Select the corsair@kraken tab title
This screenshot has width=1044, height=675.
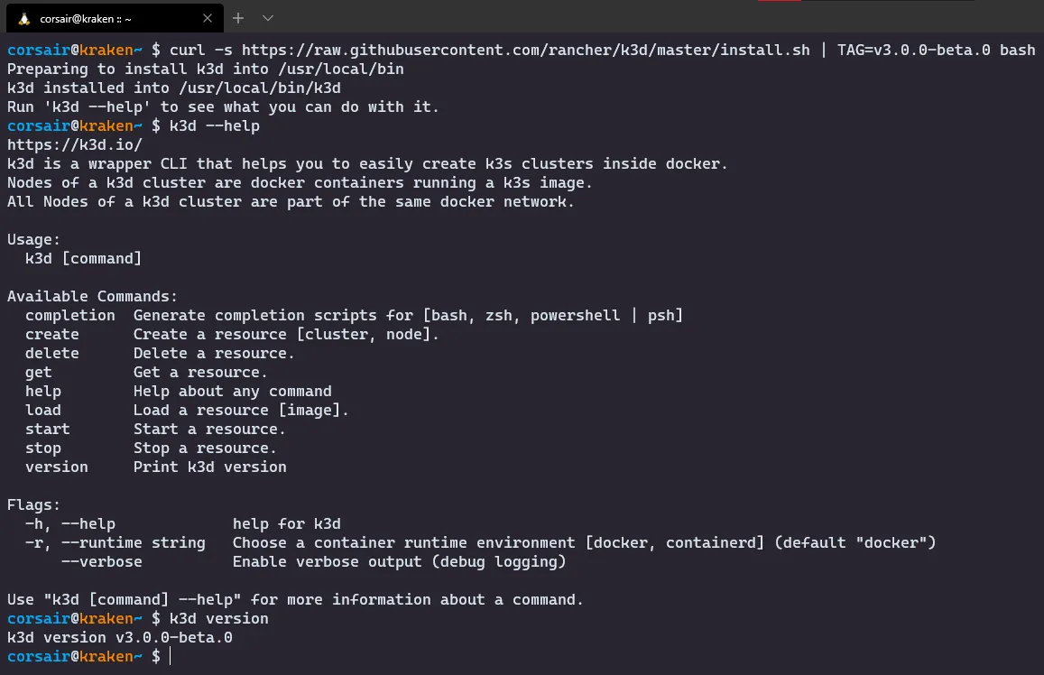point(86,18)
